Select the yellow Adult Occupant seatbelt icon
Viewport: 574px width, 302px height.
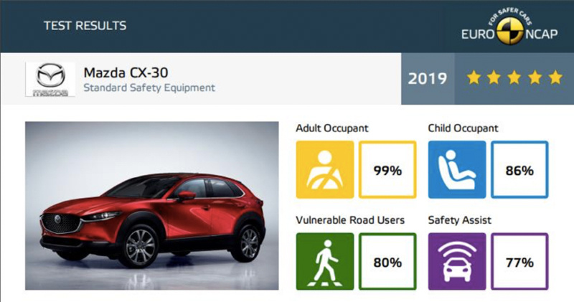pyautogui.click(x=325, y=169)
